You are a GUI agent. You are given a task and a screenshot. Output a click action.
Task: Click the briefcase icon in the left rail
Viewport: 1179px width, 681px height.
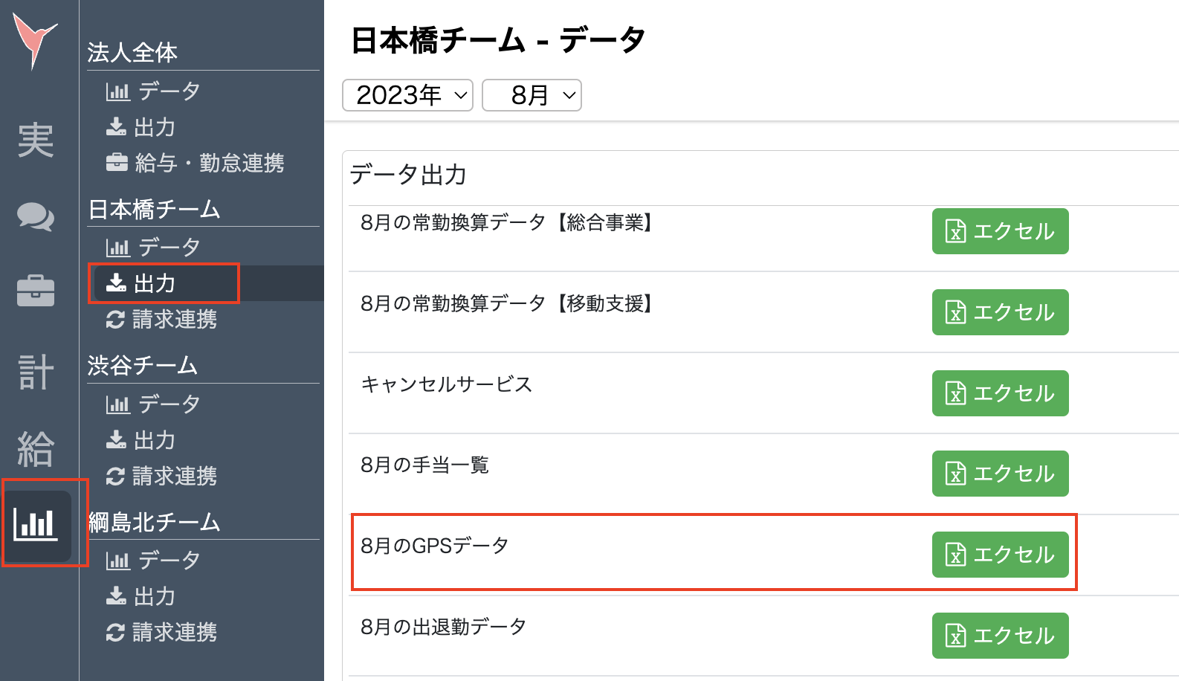[x=36, y=291]
